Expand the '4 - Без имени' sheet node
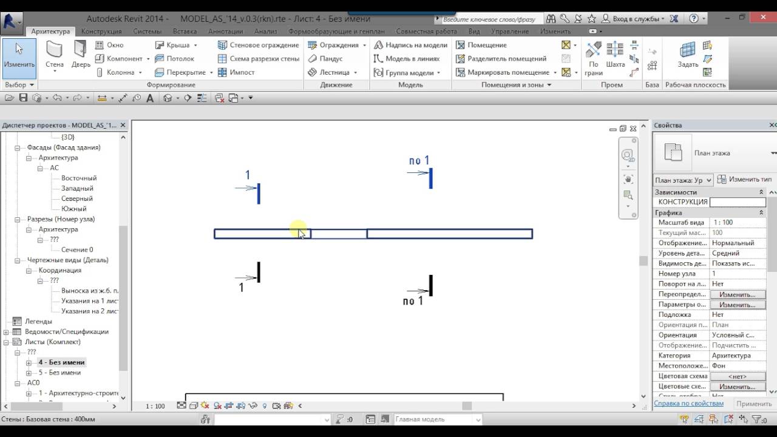This screenshot has width=777, height=437. 29,362
